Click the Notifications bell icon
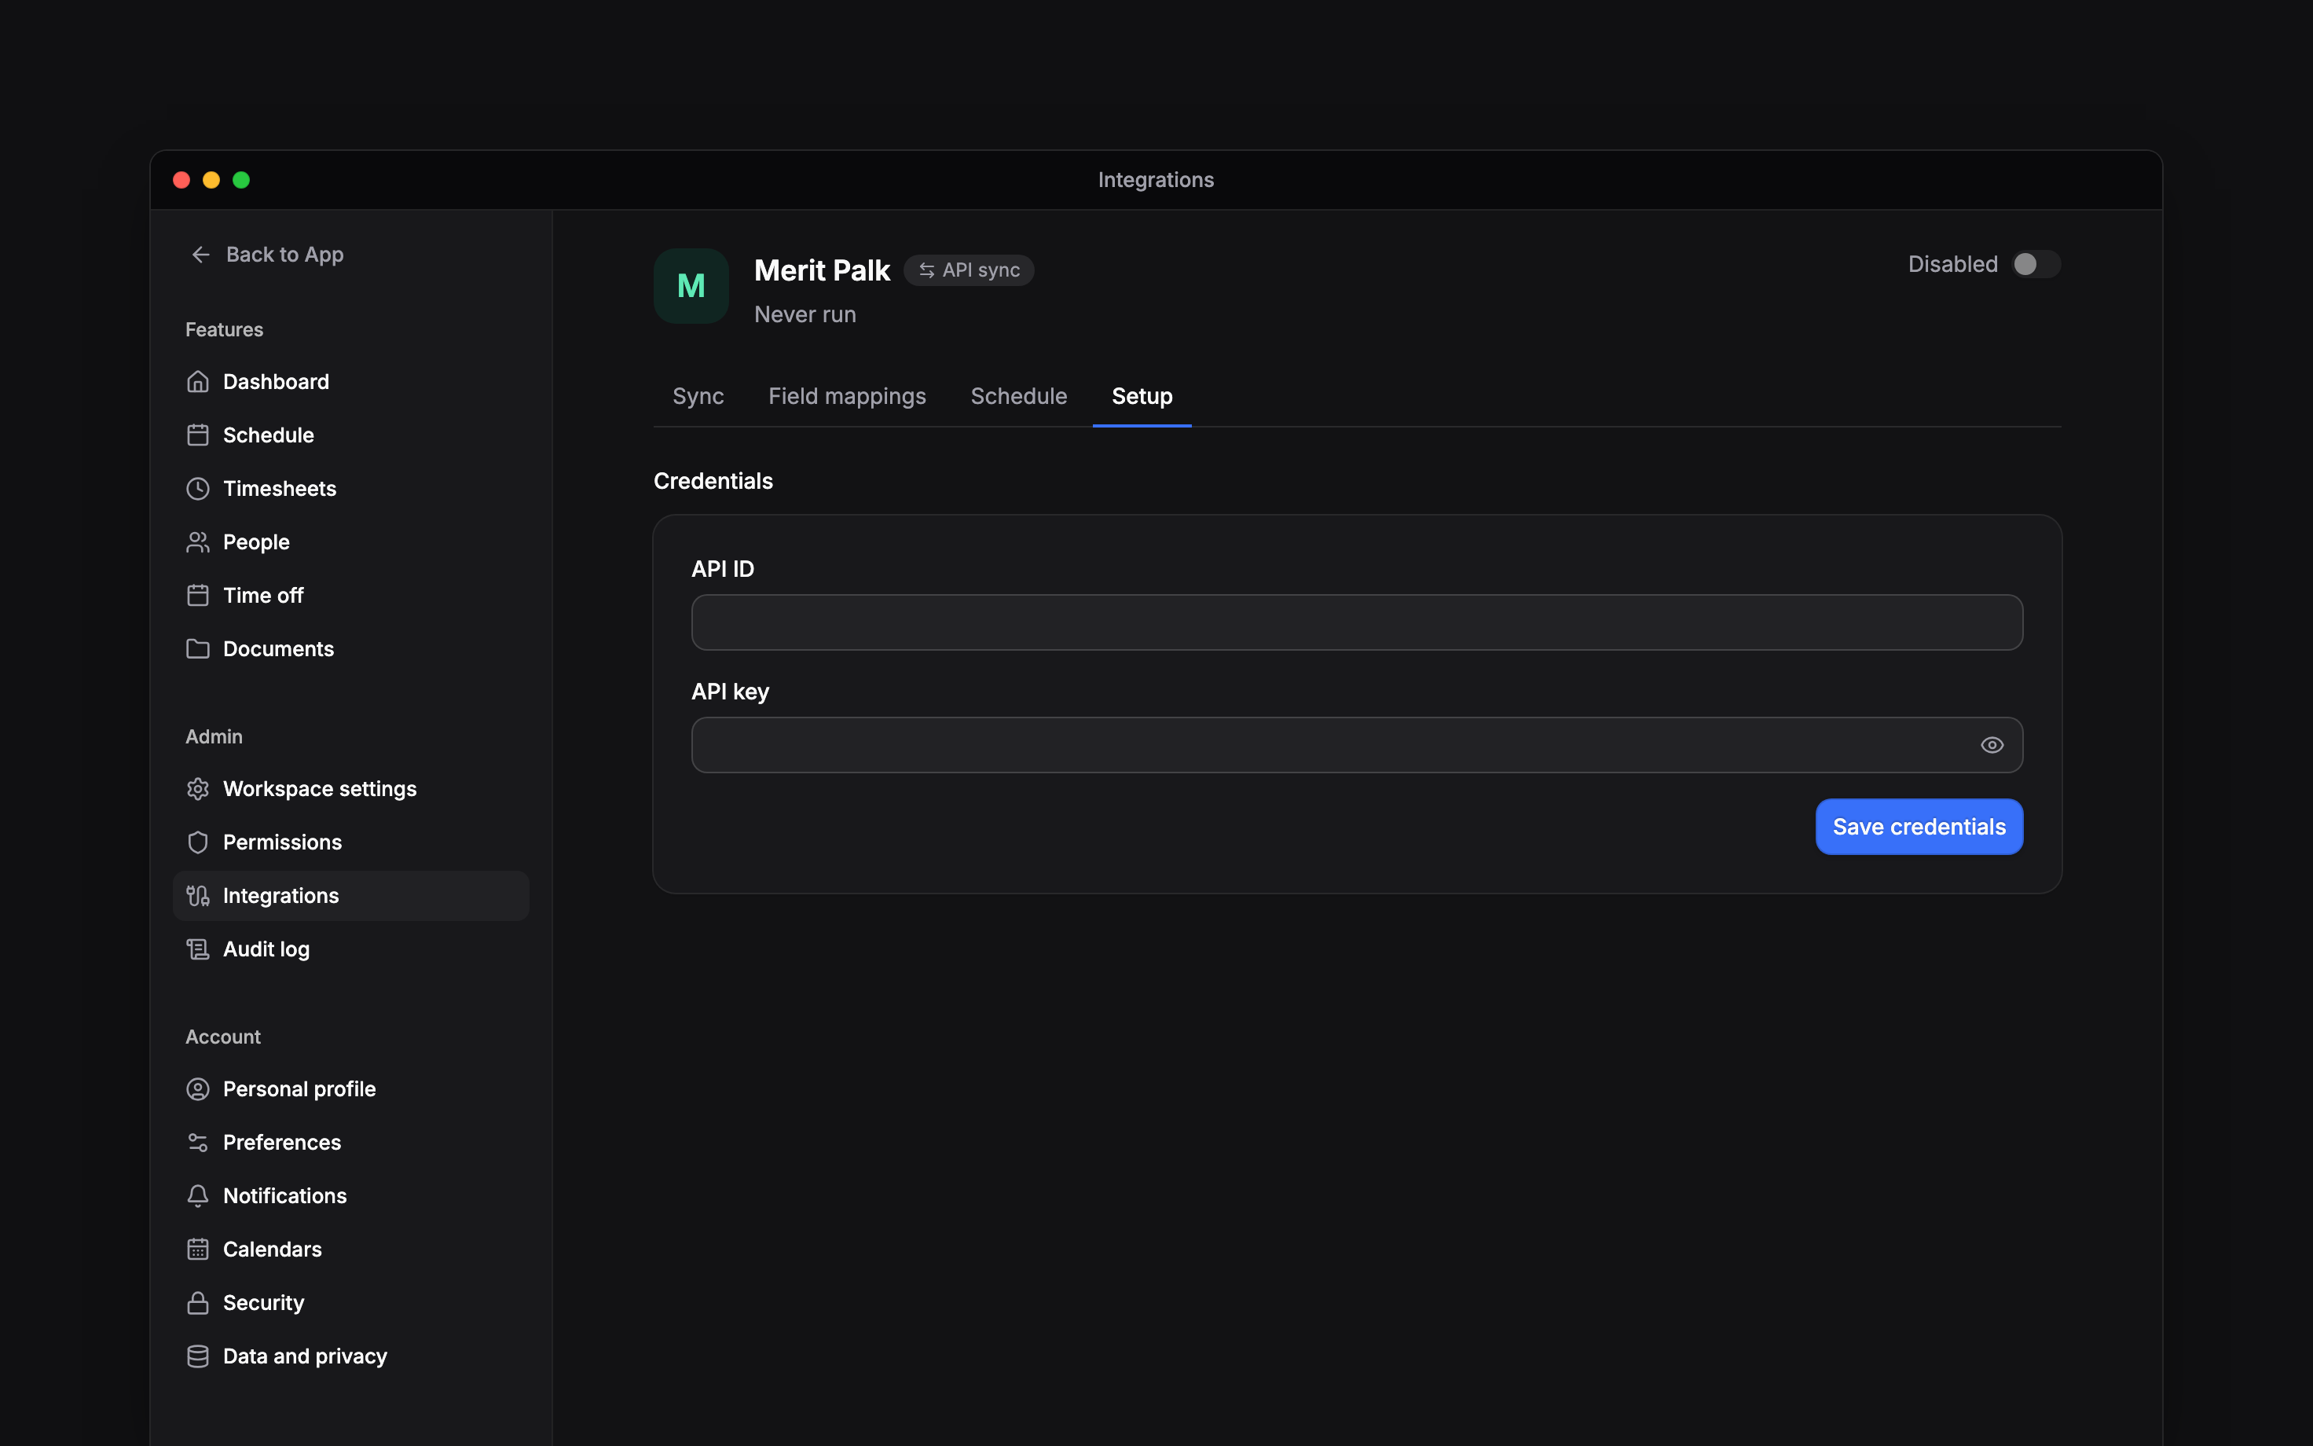Viewport: 2313px width, 1446px height. click(198, 1196)
